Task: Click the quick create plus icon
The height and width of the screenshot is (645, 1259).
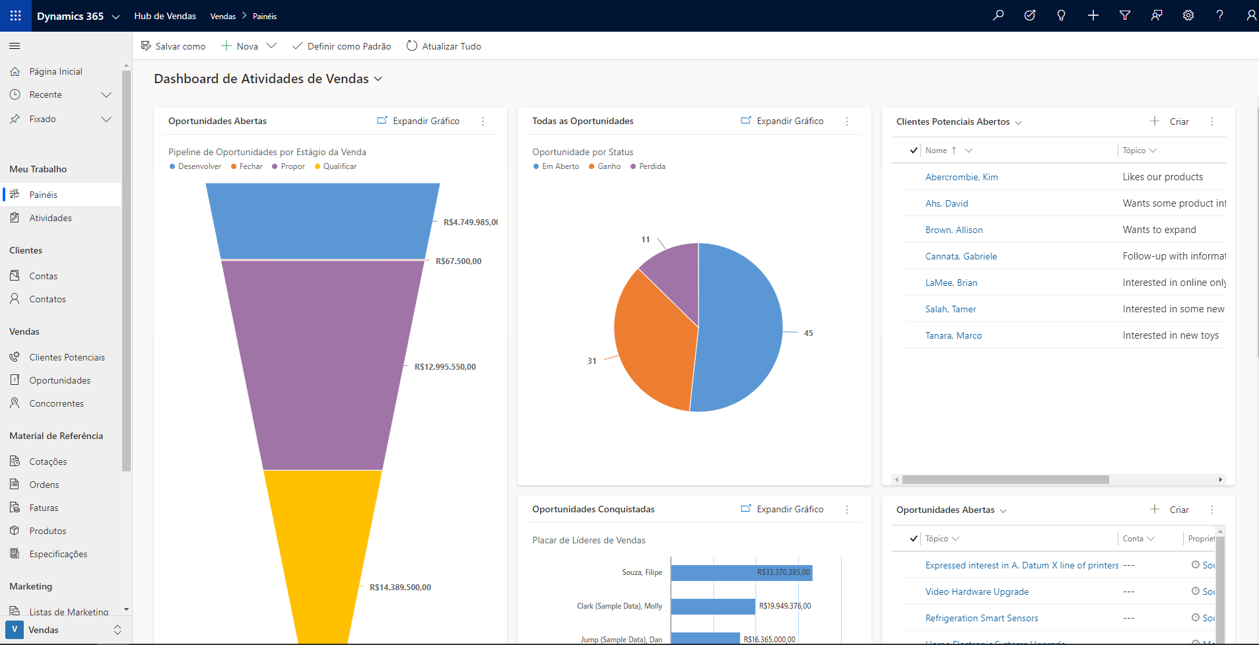Action: pos(1093,15)
